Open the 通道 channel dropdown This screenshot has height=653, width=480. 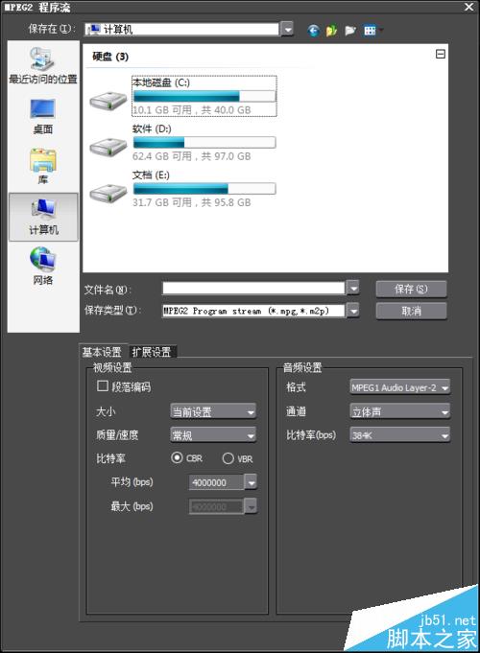coord(399,411)
